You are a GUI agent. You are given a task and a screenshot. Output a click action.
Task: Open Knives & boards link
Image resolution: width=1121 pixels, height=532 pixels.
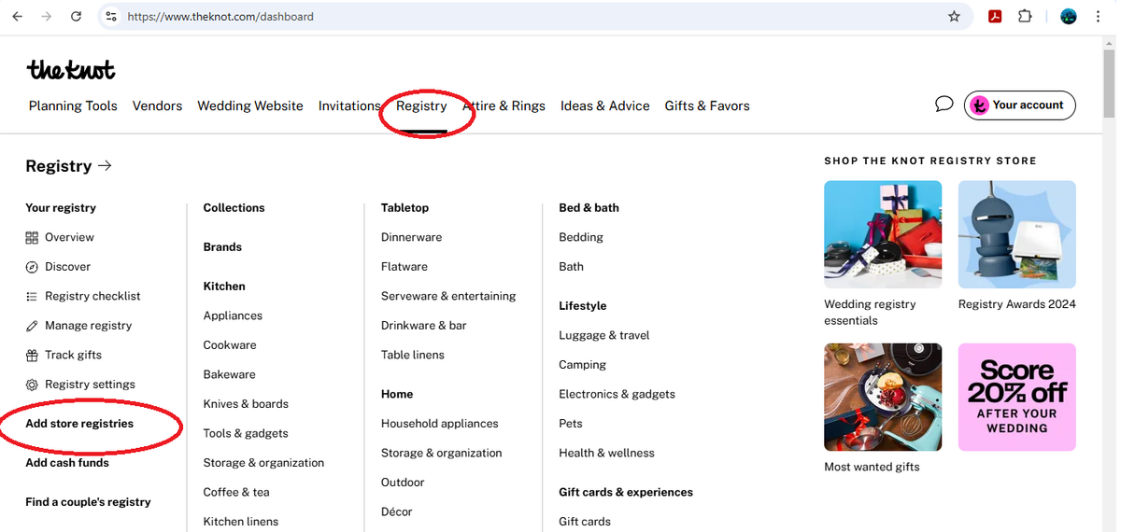coord(246,404)
